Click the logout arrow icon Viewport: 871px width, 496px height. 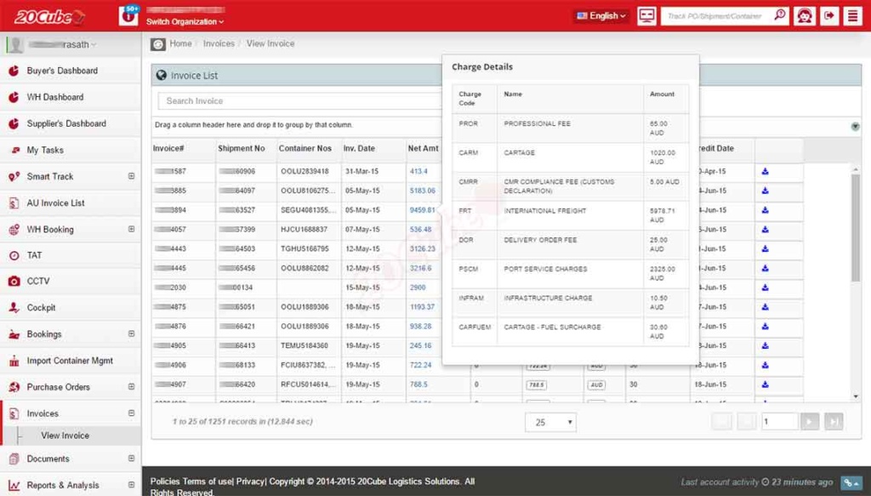(829, 16)
